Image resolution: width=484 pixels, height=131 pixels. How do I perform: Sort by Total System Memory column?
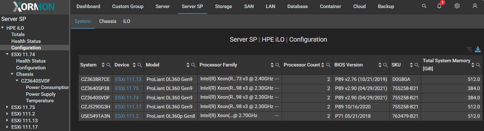(473, 65)
